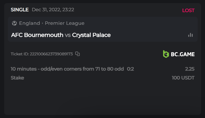
Task: Copy the ticket ID with copy icon
Action: 77,54
